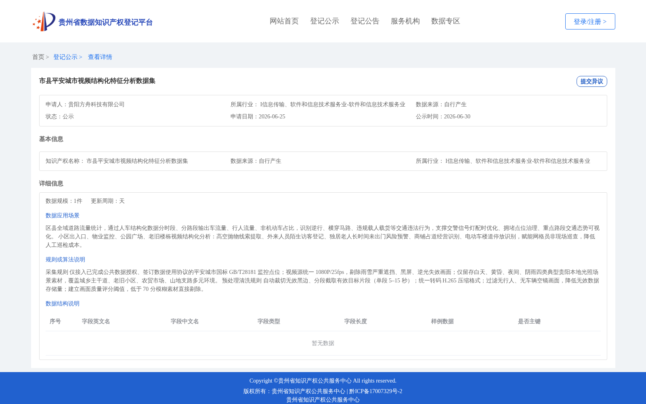The height and width of the screenshot is (404, 646).
Task: Click the 基本信息 section heading
Action: [51, 139]
